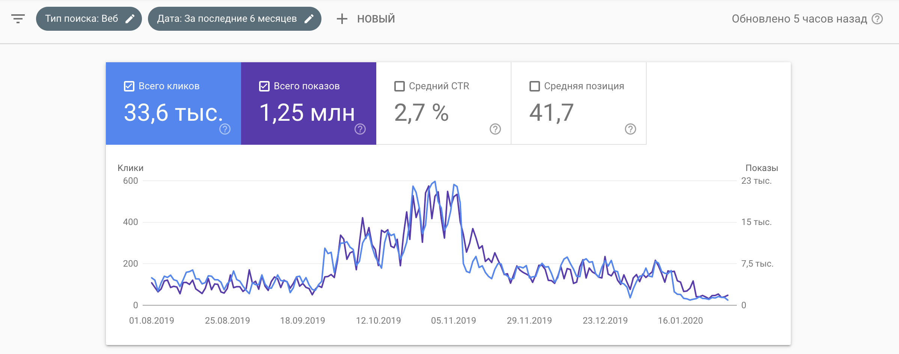Click the '05.11.2019' date label
899x354 pixels.
click(x=454, y=321)
